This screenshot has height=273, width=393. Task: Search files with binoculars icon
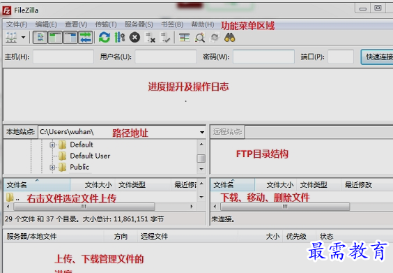[229, 38]
